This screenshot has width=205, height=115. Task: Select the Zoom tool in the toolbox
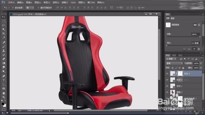point(4,97)
